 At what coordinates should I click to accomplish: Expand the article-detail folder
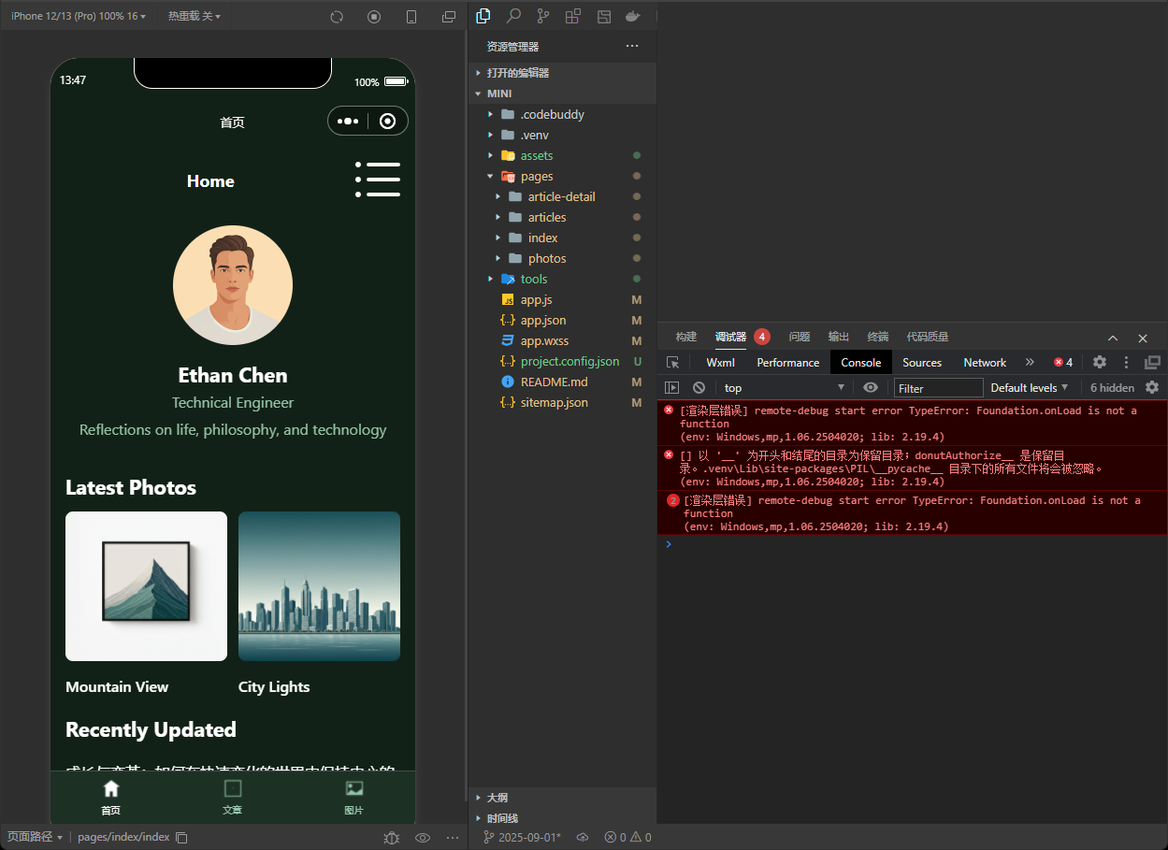(x=562, y=196)
